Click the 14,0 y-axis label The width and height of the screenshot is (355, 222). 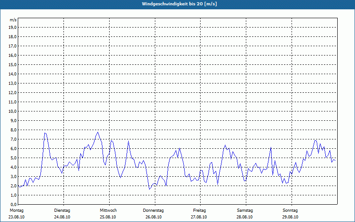click(x=12, y=74)
